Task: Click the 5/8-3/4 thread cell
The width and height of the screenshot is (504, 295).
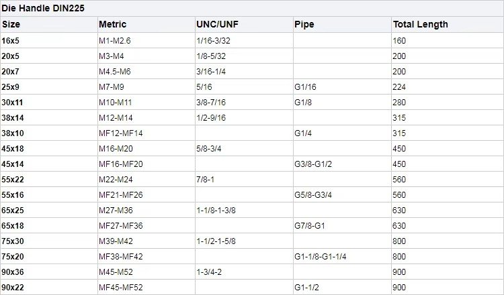Action: (x=208, y=148)
